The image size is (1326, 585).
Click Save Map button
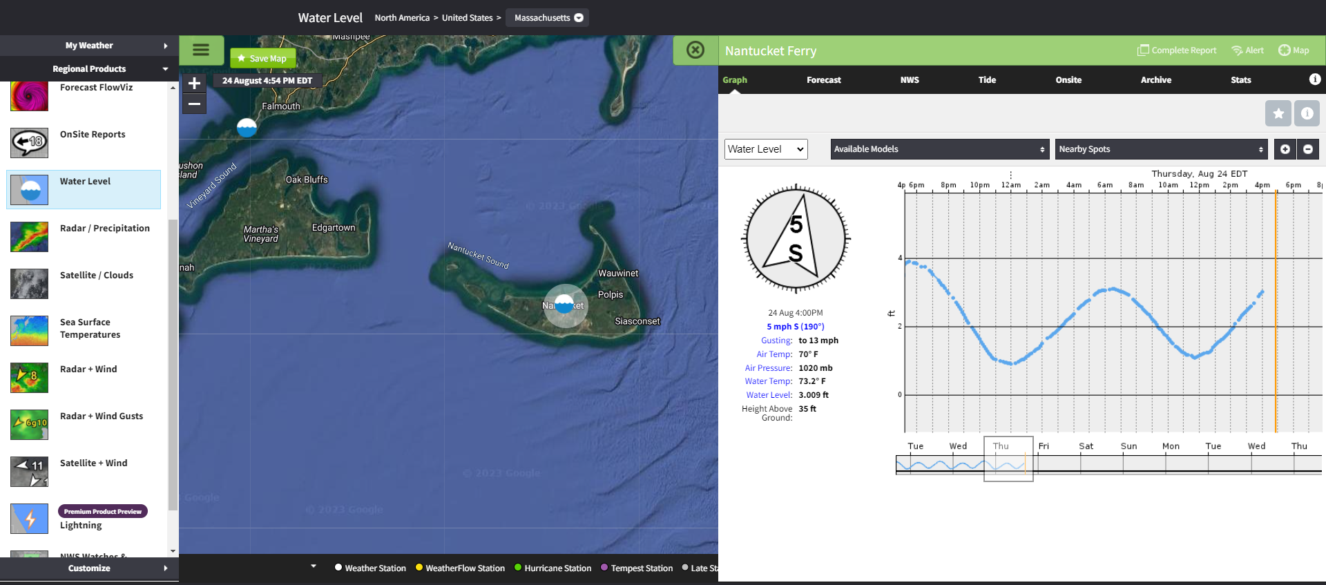[x=262, y=59]
